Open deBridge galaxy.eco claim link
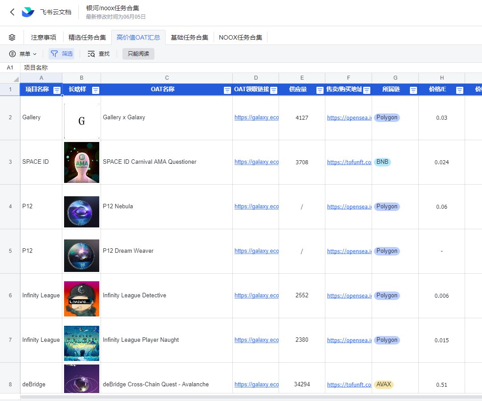 click(256, 385)
